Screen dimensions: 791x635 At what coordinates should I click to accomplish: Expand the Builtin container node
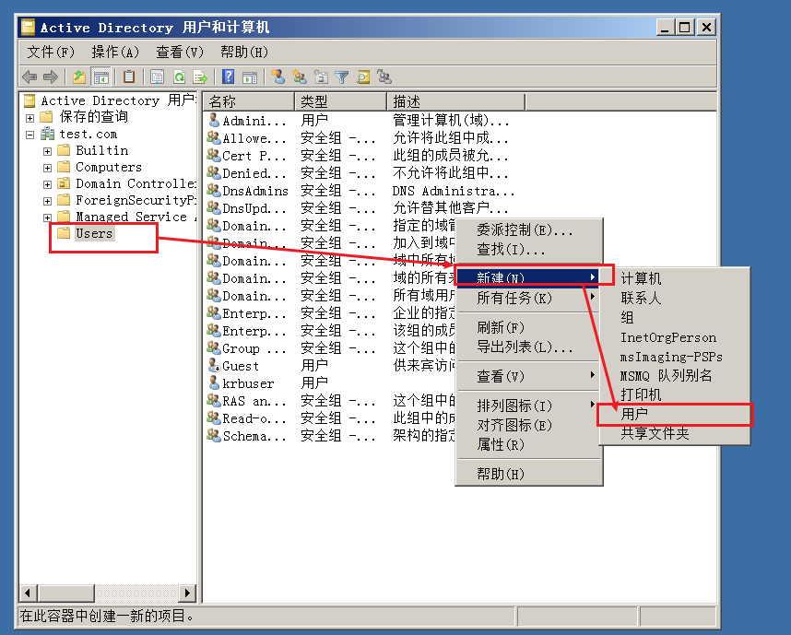pos(47,151)
